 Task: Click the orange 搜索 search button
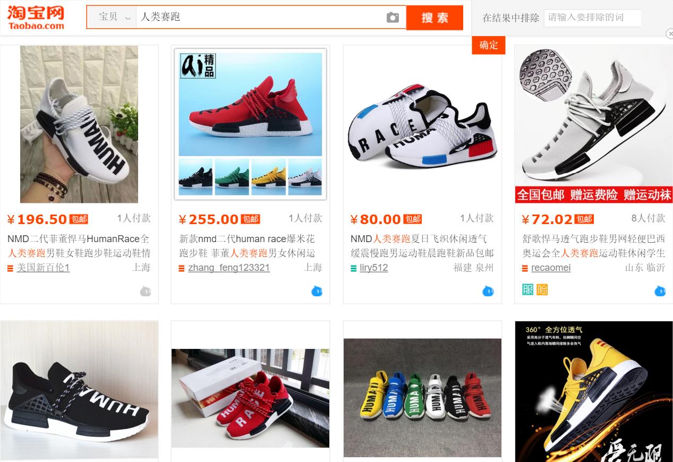pos(435,18)
